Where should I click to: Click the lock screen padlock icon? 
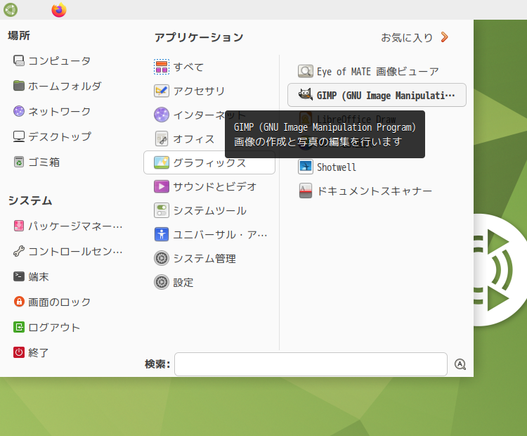(19, 302)
